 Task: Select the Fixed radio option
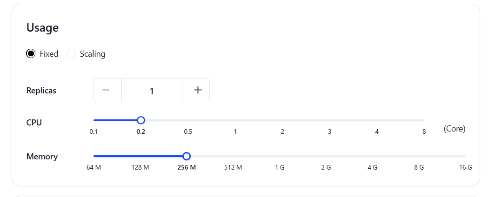click(31, 54)
